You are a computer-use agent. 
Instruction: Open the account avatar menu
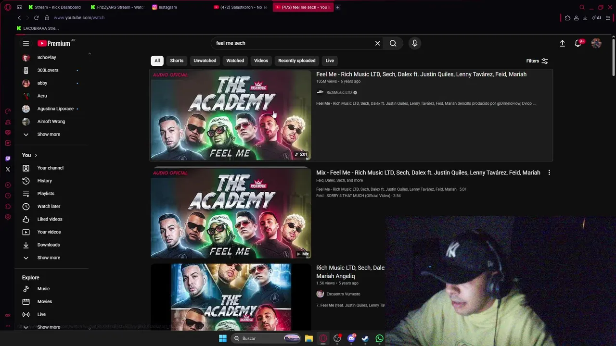coord(596,43)
